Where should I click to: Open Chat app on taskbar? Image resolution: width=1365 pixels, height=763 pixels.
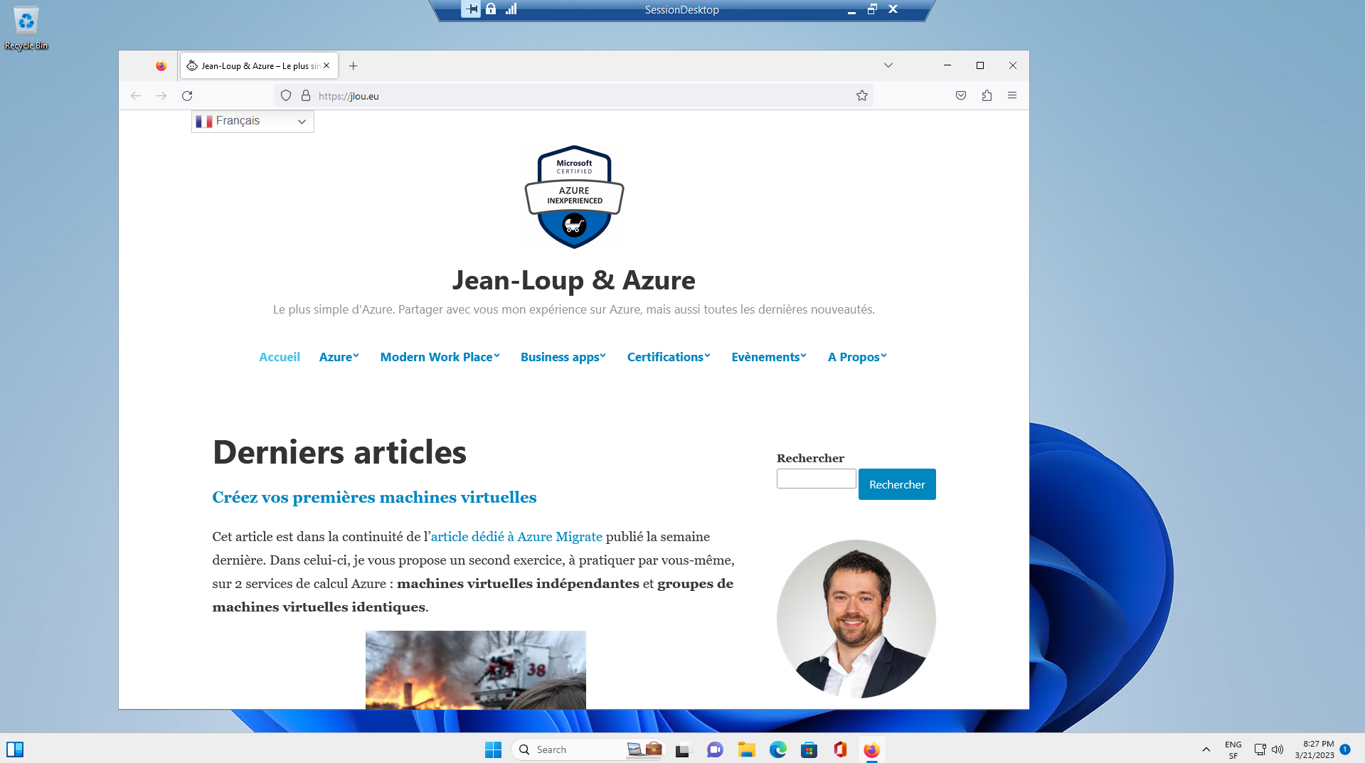tap(715, 749)
